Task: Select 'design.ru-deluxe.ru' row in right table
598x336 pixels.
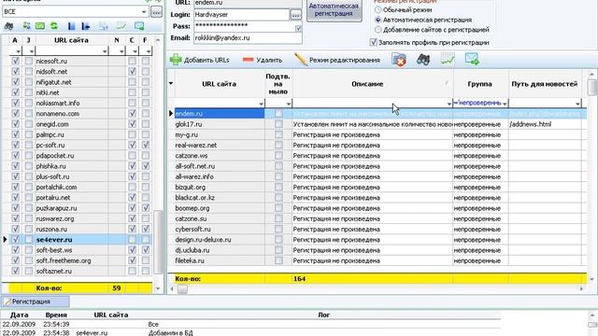Action: pyautogui.click(x=377, y=240)
